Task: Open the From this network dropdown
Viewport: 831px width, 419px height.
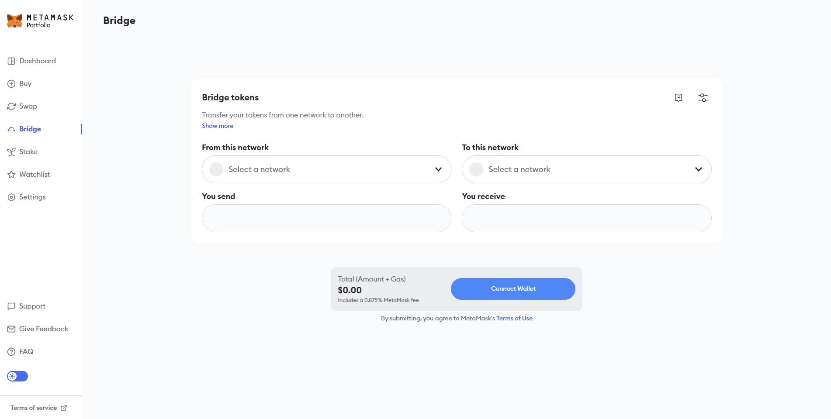Action: coord(326,169)
